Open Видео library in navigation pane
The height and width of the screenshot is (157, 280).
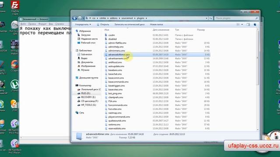pyautogui.click(x=84, y=58)
